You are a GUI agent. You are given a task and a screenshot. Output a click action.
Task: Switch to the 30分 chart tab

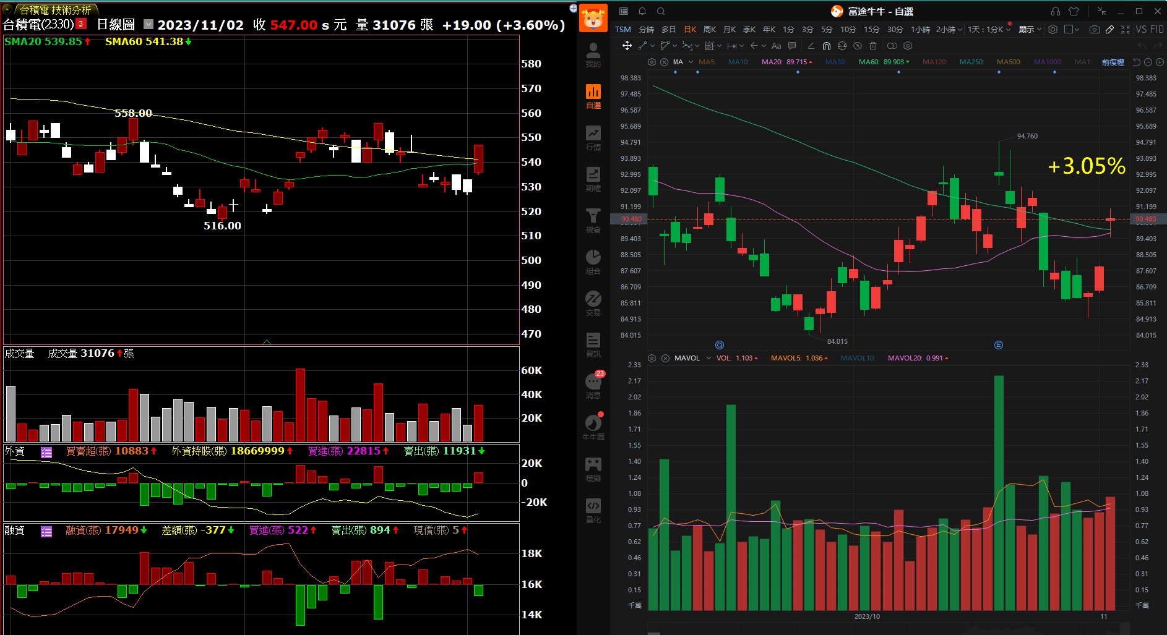click(x=895, y=30)
